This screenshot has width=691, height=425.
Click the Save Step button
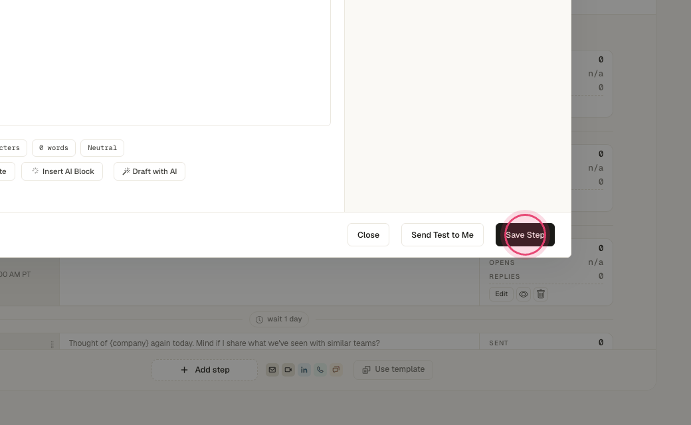coord(525,234)
